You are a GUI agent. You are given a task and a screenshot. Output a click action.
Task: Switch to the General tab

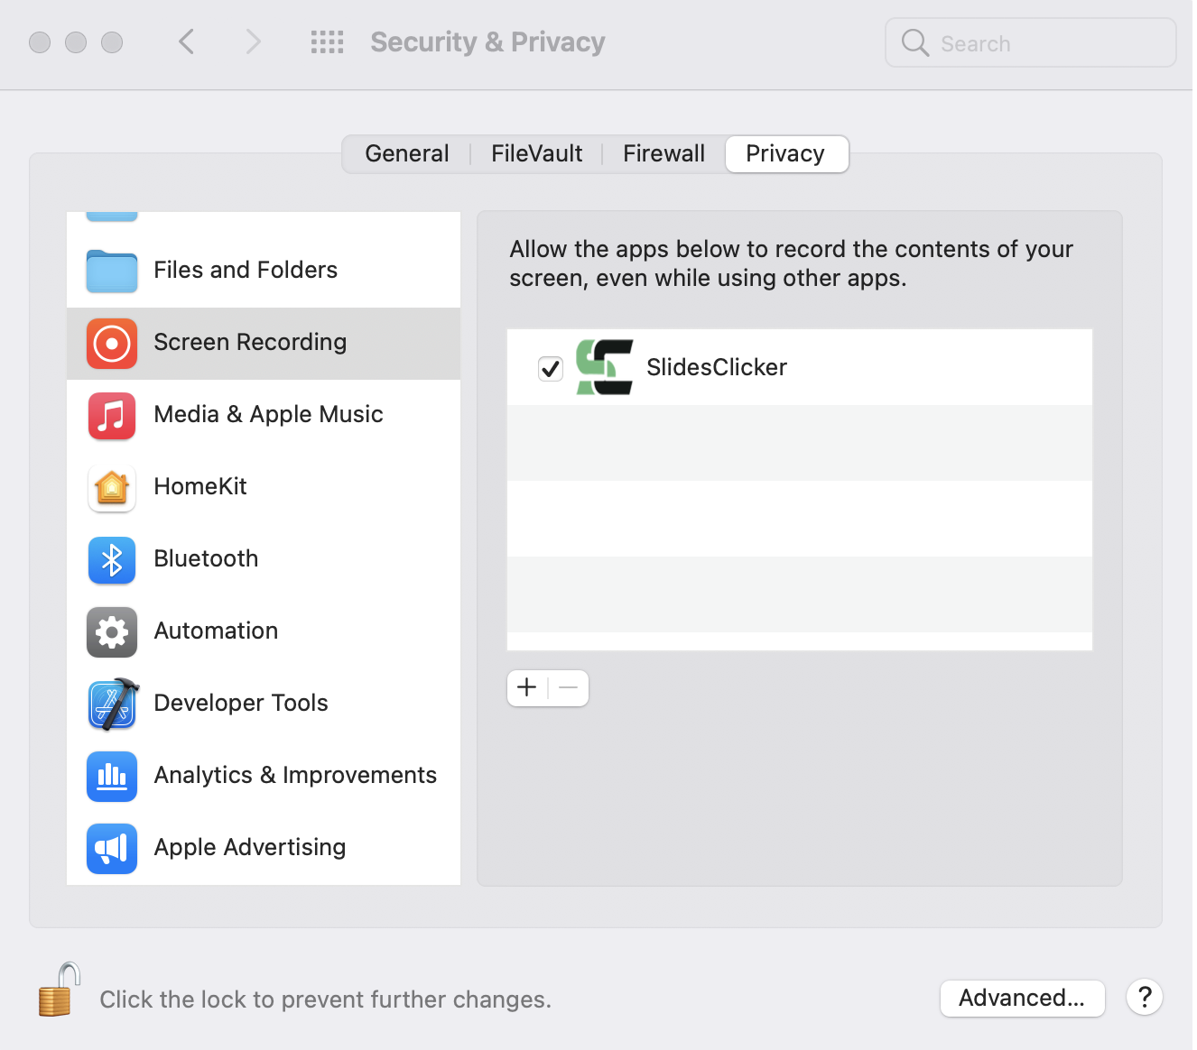pyautogui.click(x=407, y=154)
